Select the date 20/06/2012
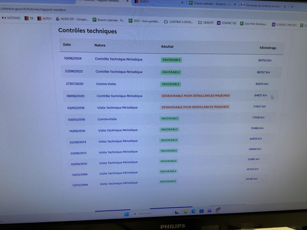 pos(79,153)
